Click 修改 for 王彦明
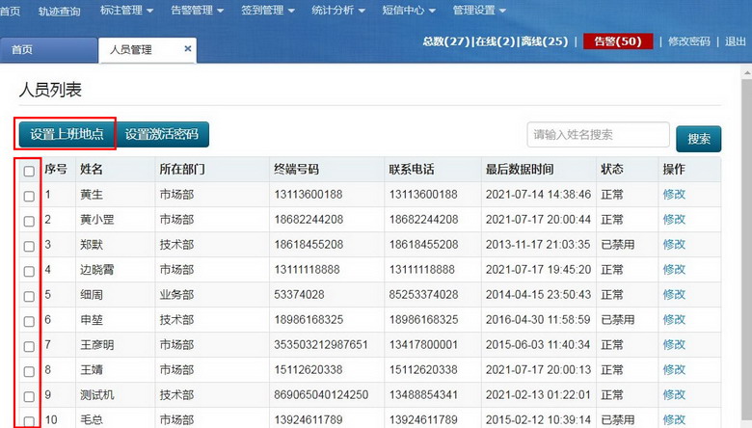 click(674, 344)
